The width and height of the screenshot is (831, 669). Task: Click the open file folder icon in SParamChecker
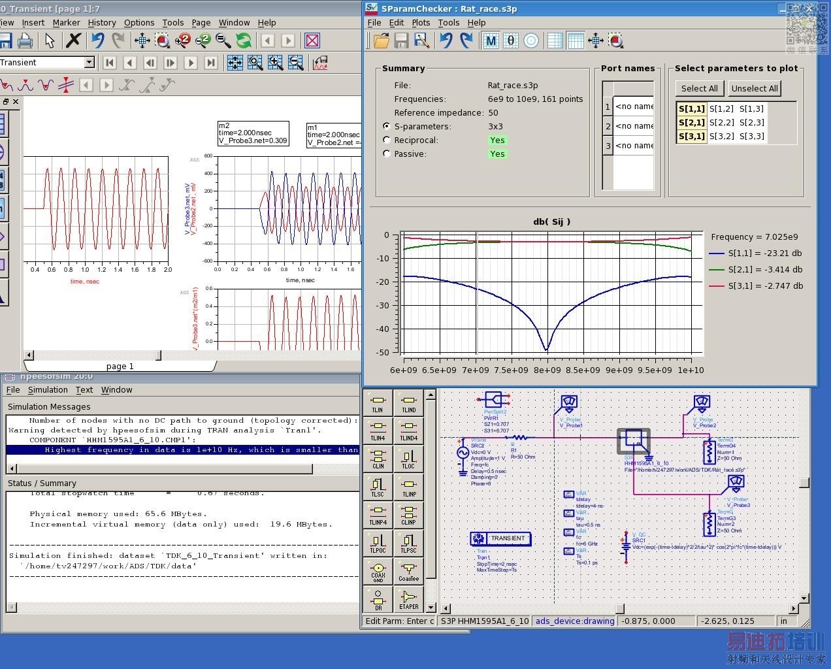pyautogui.click(x=381, y=41)
